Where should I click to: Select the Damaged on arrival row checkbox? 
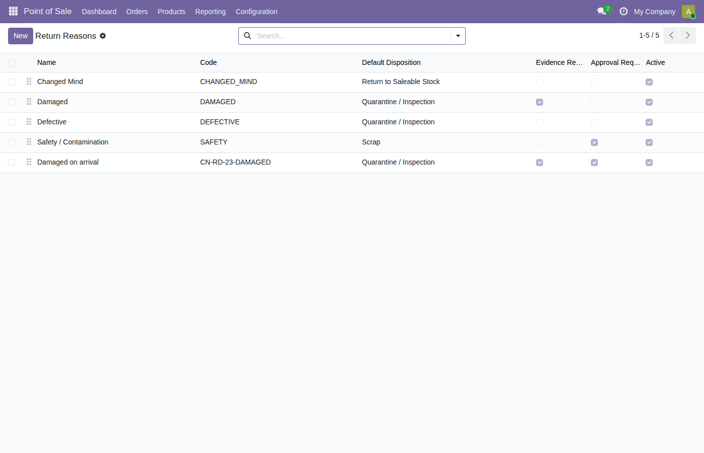point(12,163)
